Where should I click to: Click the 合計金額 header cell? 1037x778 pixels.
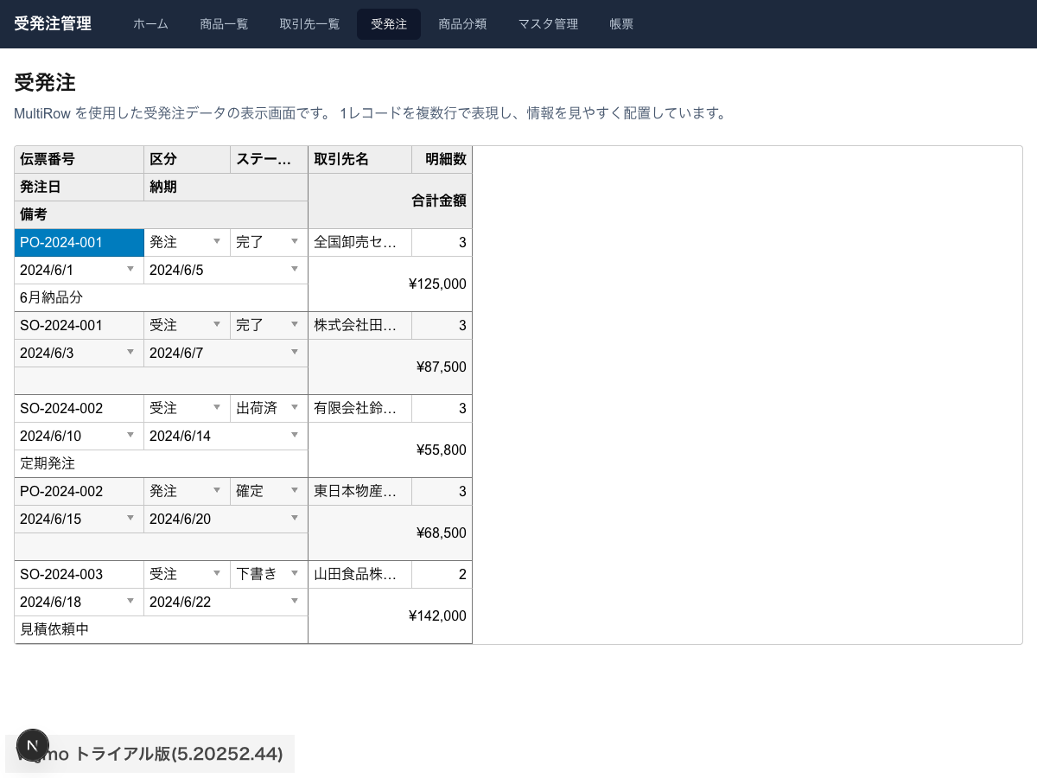pyautogui.click(x=390, y=201)
